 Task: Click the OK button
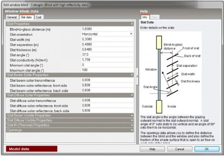[x=207, y=149]
